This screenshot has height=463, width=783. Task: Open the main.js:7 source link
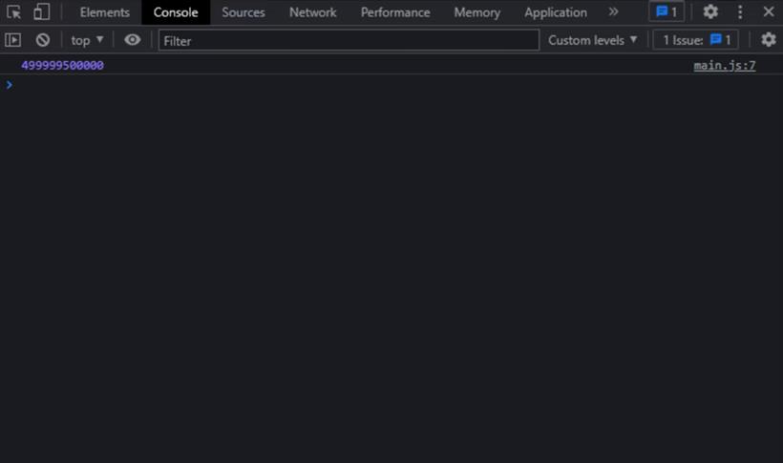point(725,66)
